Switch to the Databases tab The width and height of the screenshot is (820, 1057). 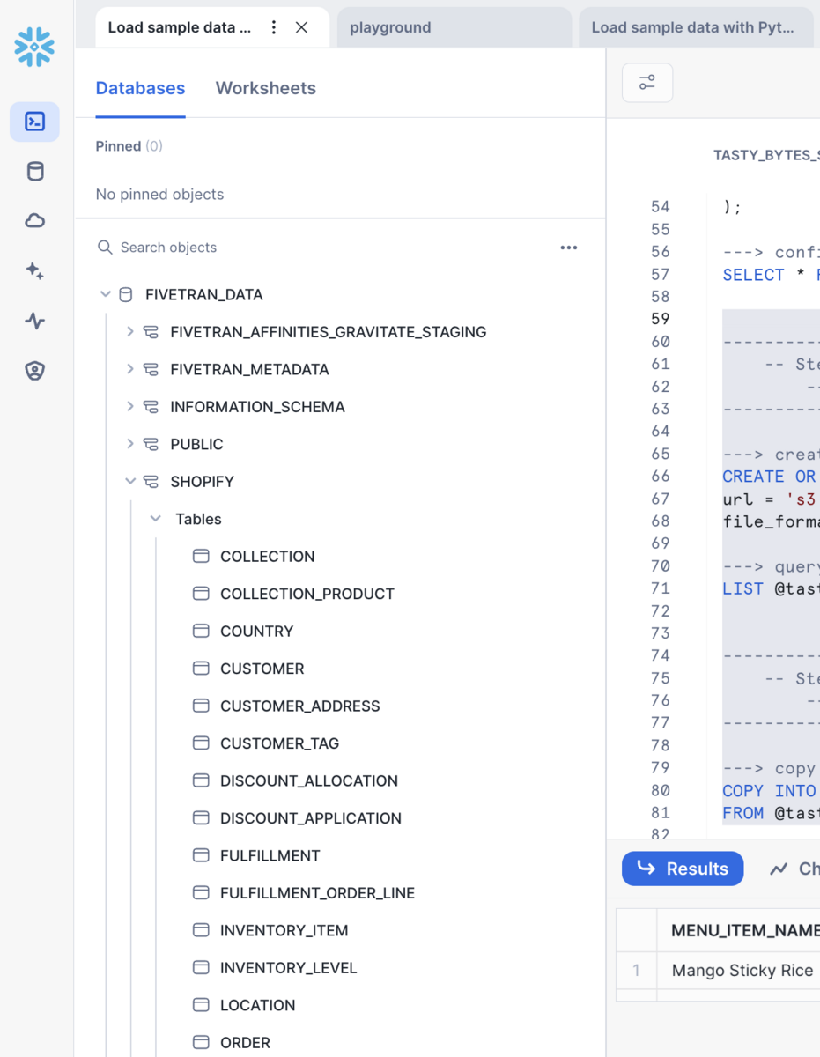coord(140,88)
